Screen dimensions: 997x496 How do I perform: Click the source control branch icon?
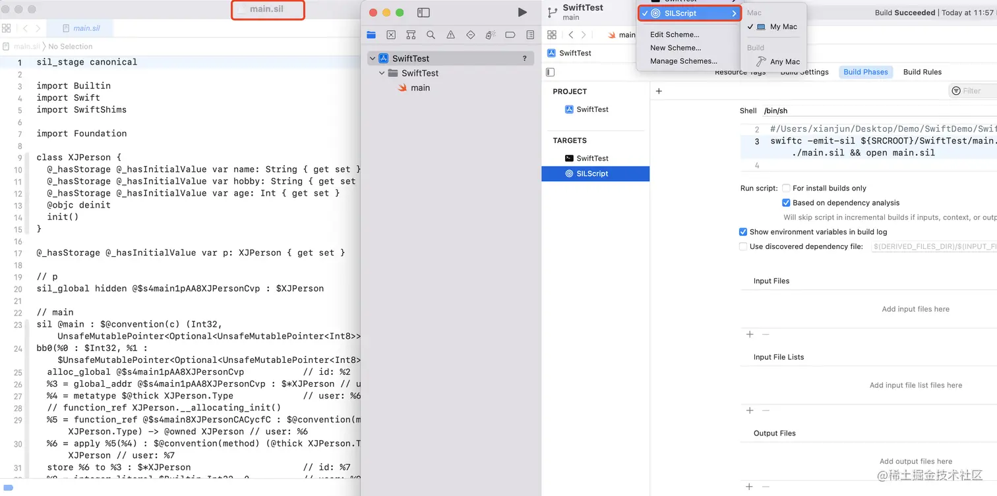click(x=552, y=13)
